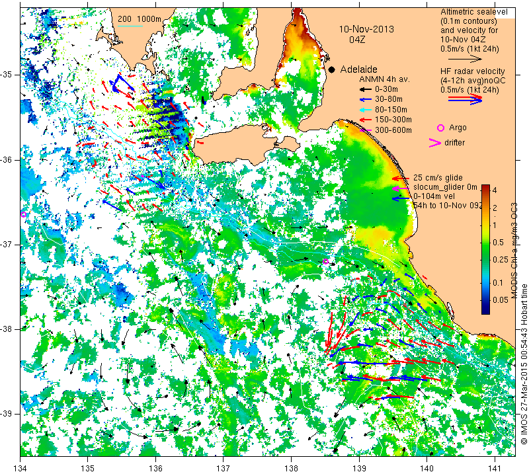
Task: Click the altimetric velocity black scale arrow
Action: (465, 59)
